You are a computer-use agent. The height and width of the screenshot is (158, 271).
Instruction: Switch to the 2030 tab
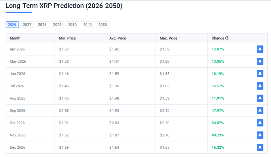point(72,25)
